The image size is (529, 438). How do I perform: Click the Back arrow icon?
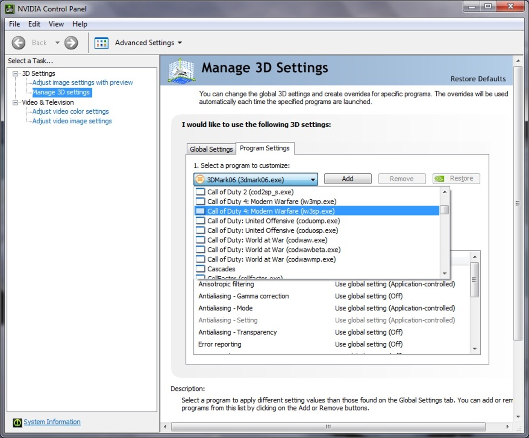[x=19, y=42]
